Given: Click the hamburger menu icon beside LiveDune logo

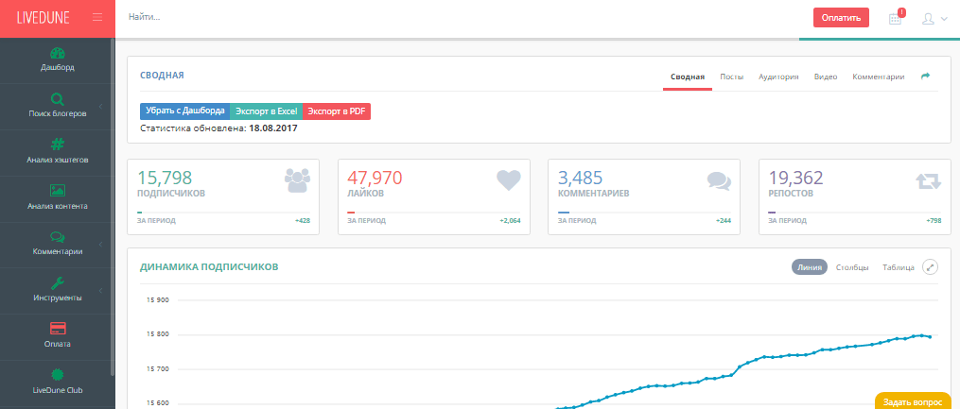Looking at the screenshot, I should tap(97, 18).
